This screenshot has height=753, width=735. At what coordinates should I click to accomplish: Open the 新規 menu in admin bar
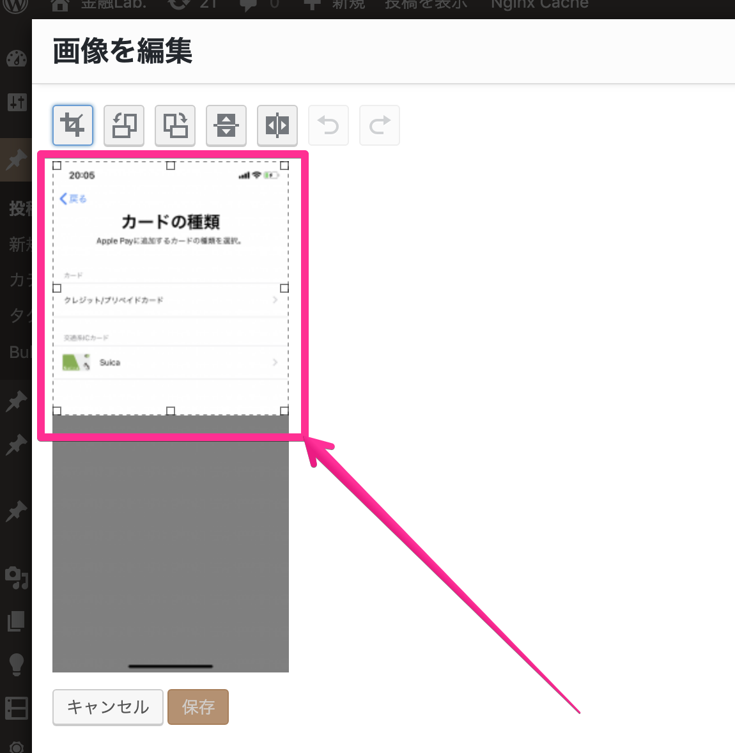[x=334, y=5]
